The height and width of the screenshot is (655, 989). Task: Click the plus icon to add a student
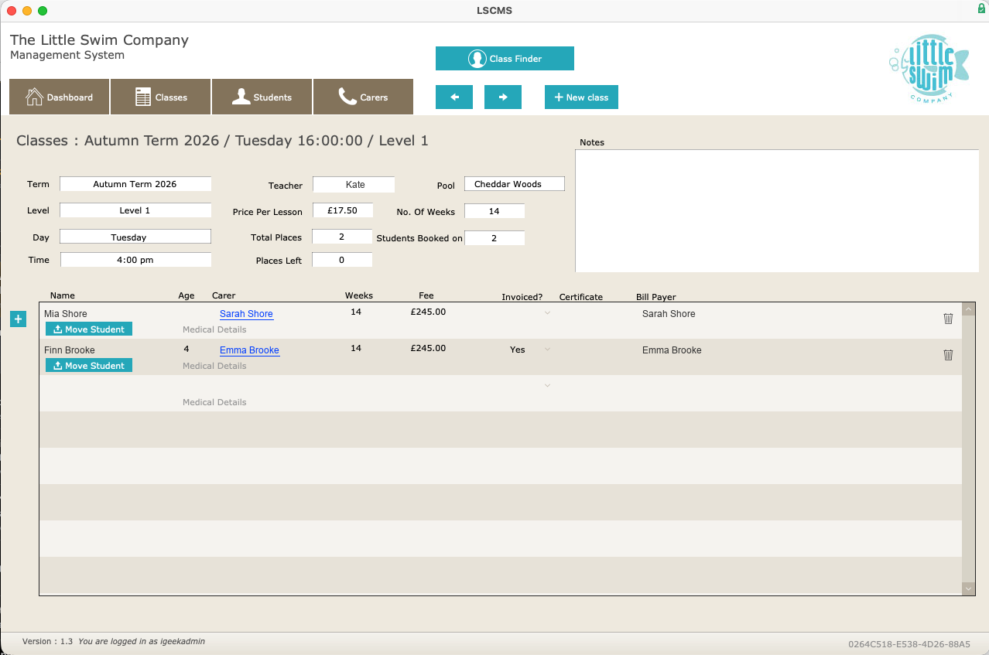(19, 319)
